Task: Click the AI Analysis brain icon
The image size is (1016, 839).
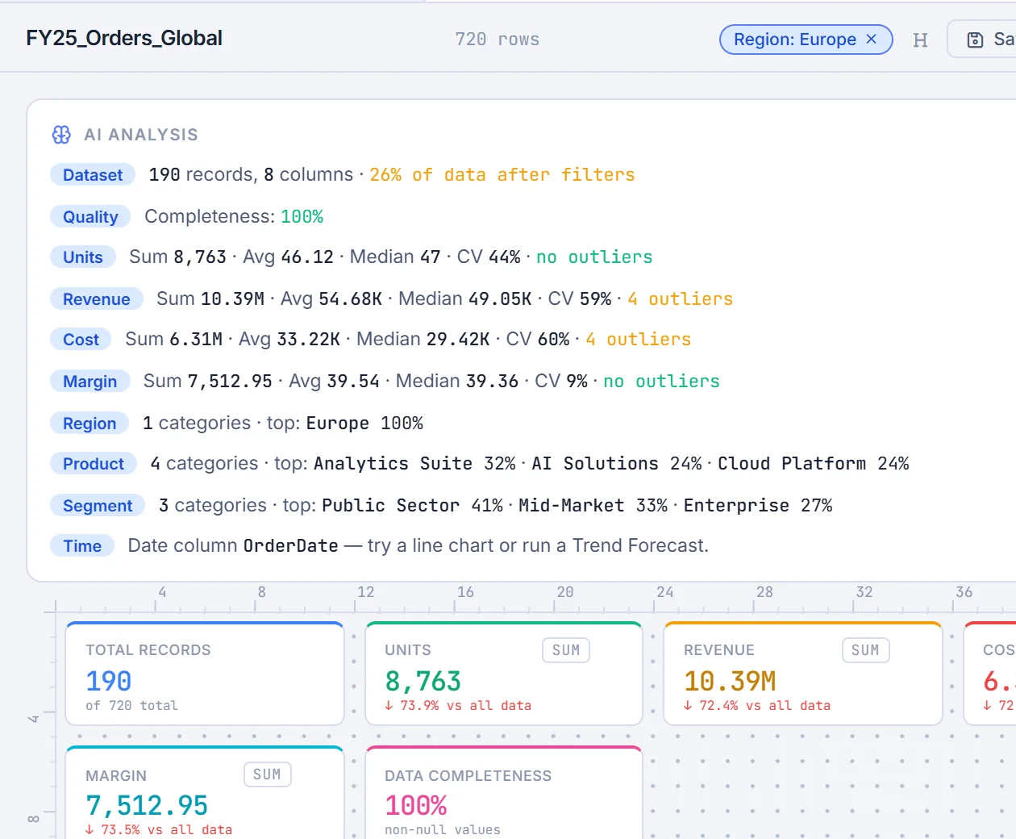Action: (x=61, y=135)
